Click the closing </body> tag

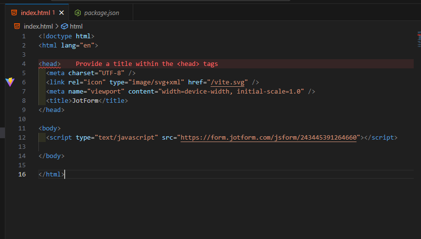(52, 156)
